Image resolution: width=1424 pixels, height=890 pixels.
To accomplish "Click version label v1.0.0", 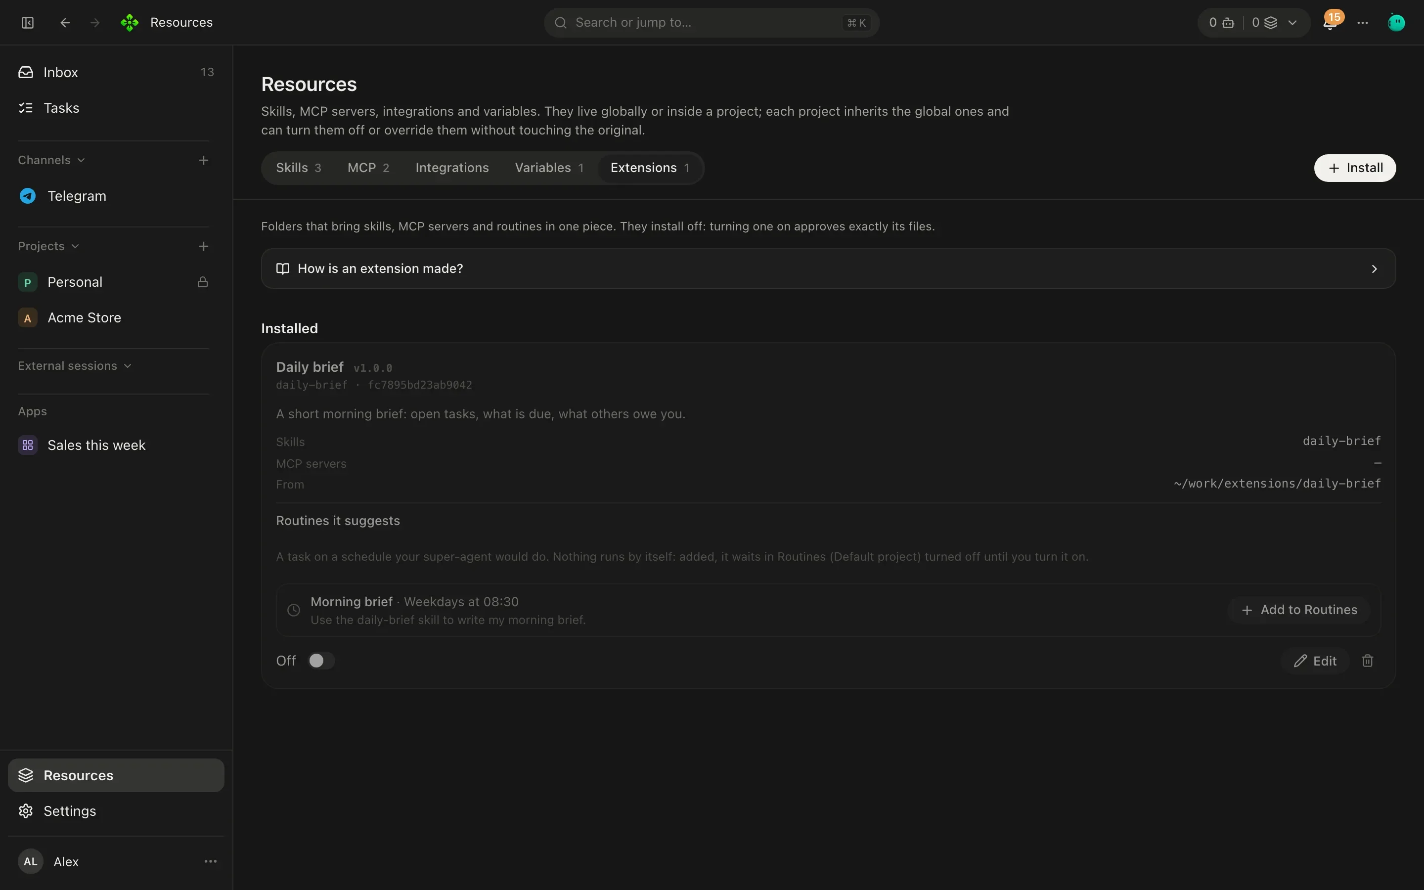I will 372,368.
